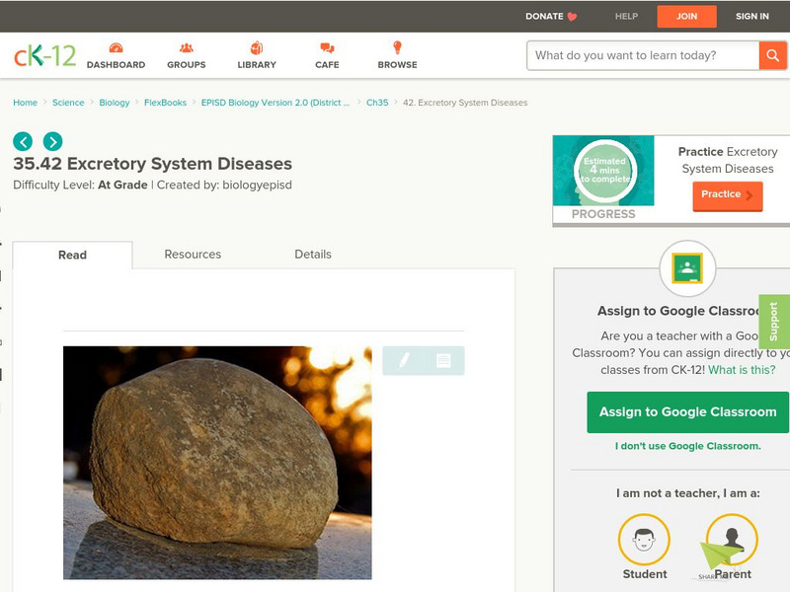Viewport: 790px width, 592px height.
Task: Go to previous lesson arrow
Action: coord(23,141)
